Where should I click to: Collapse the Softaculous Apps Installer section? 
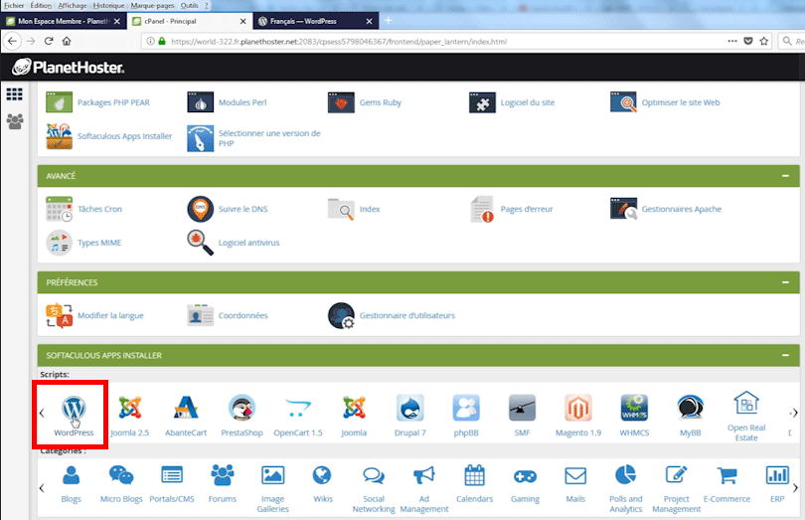pyautogui.click(x=785, y=355)
